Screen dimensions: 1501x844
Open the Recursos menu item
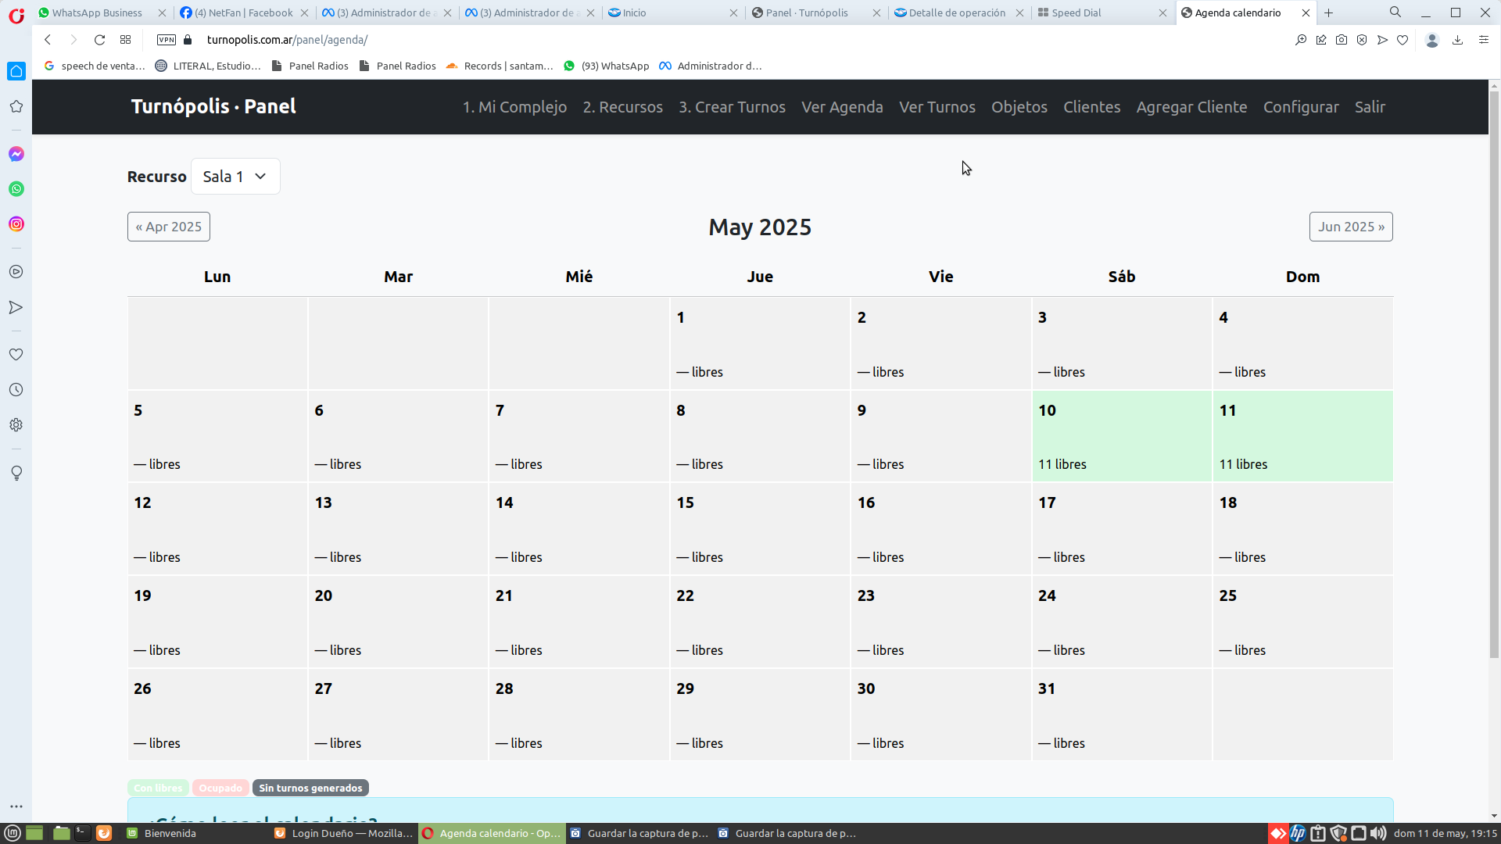tap(622, 107)
